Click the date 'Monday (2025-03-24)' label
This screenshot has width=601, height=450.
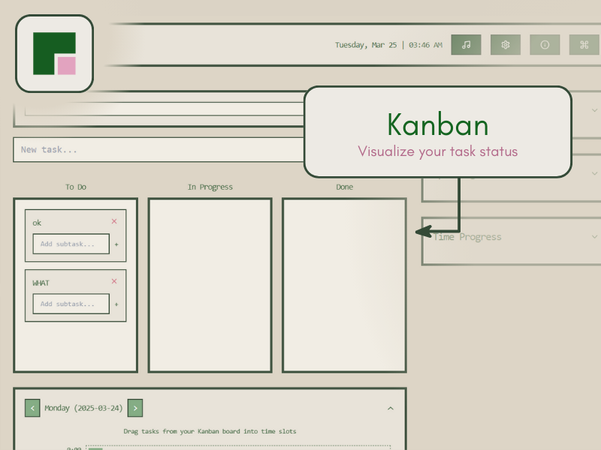pos(83,408)
